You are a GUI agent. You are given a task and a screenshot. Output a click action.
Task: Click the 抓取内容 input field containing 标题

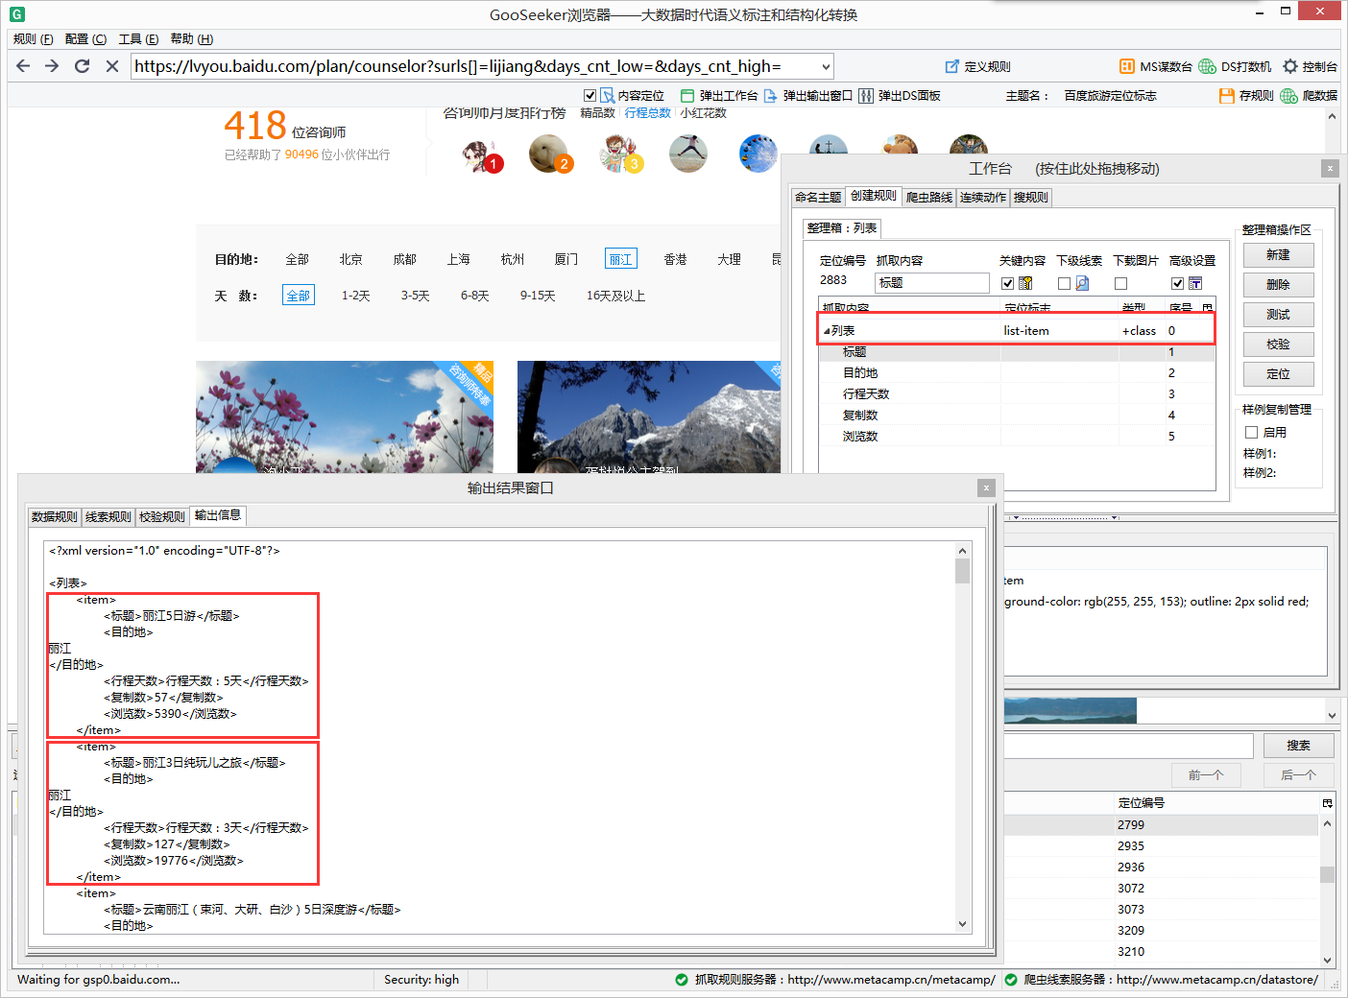point(932,283)
